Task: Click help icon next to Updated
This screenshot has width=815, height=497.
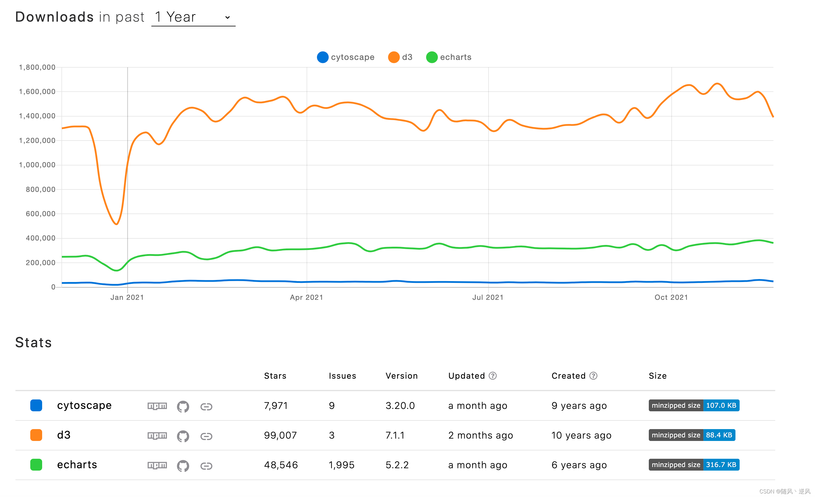Action: pyautogui.click(x=492, y=376)
